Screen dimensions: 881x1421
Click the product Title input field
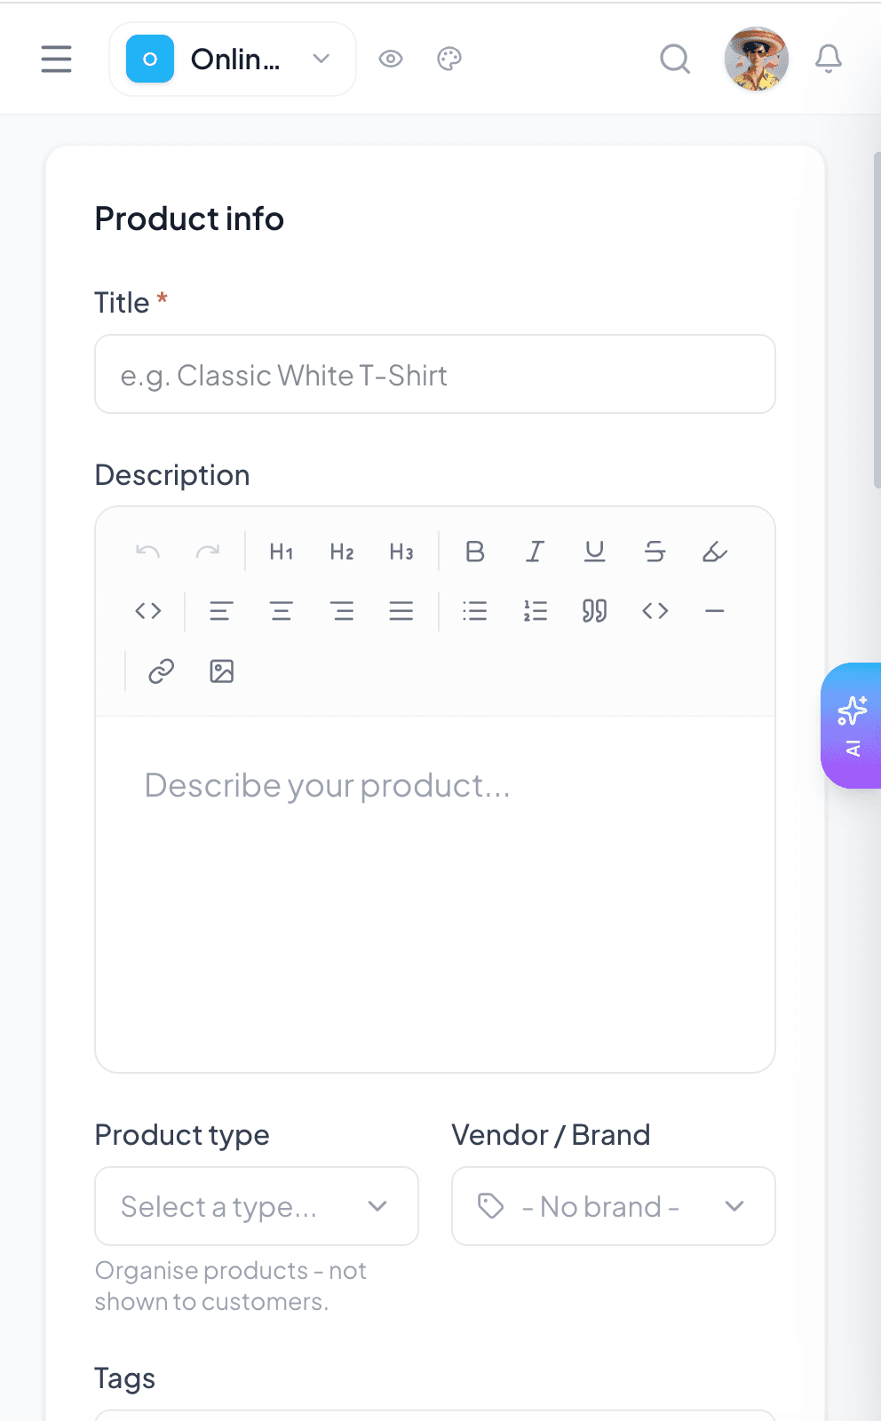click(x=434, y=374)
